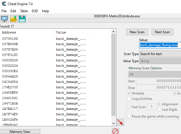This screenshot has width=181, height=134.
Task: Open the D3D menu
Action: point(35,11)
